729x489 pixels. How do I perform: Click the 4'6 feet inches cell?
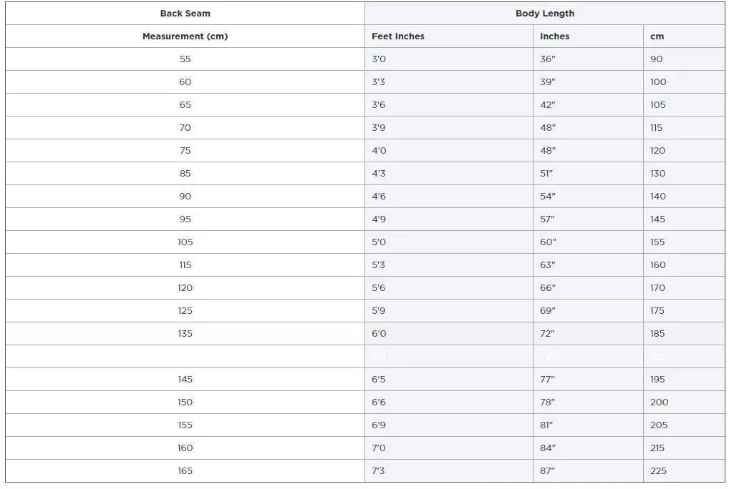click(x=379, y=197)
